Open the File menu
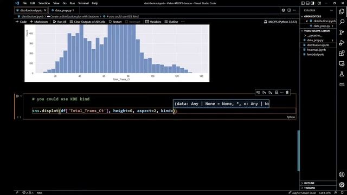The width and height of the screenshot is (347, 195). pos(24,3)
